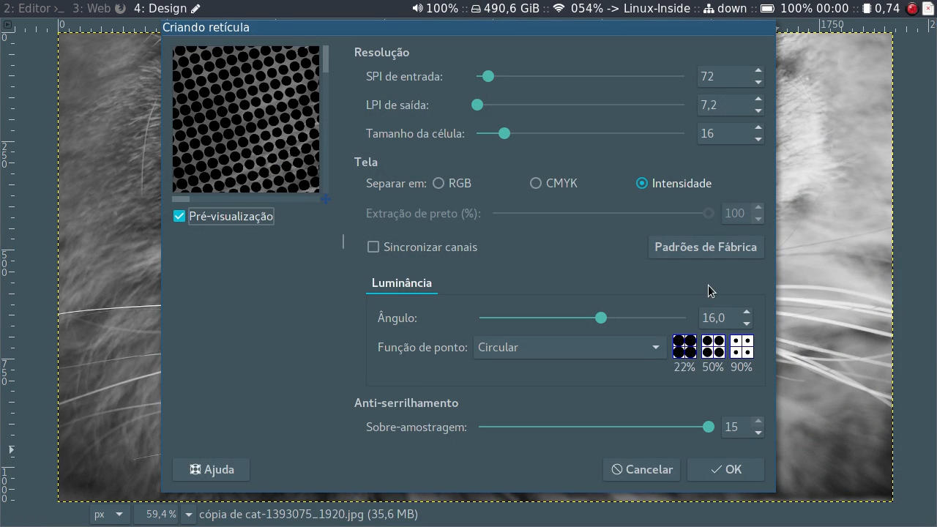The width and height of the screenshot is (937, 527).
Task: Disable the Pré-visualização checkbox
Action: (179, 216)
